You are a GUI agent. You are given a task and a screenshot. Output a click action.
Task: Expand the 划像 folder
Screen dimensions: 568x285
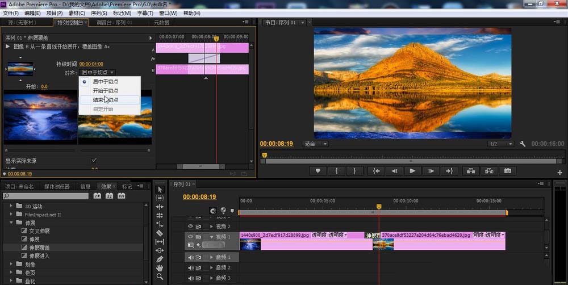pos(11,265)
